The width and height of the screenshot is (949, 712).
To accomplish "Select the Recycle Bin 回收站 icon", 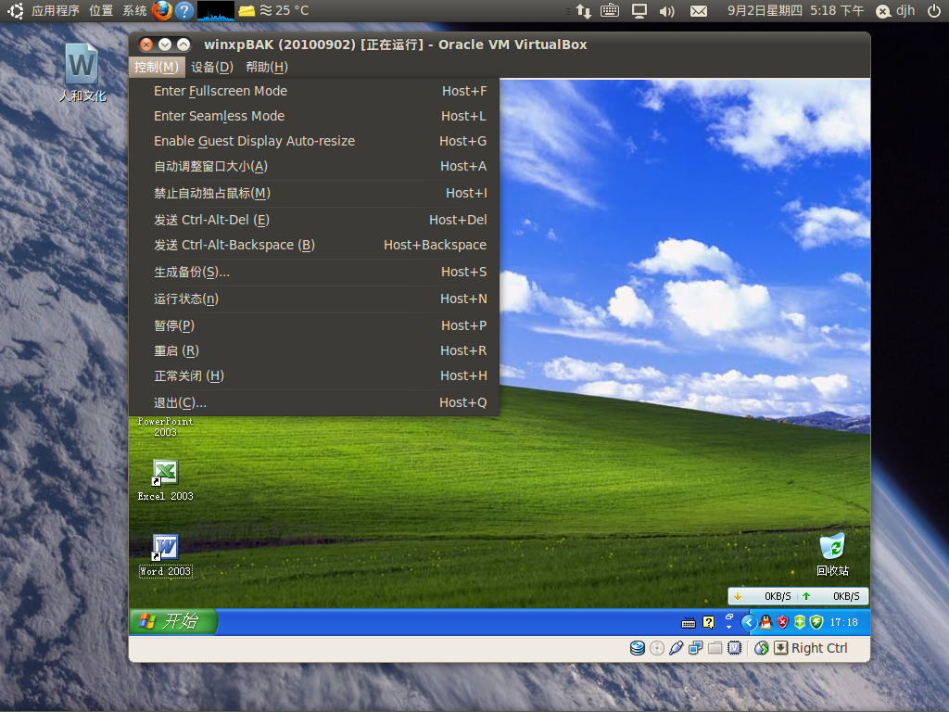I will point(833,554).
